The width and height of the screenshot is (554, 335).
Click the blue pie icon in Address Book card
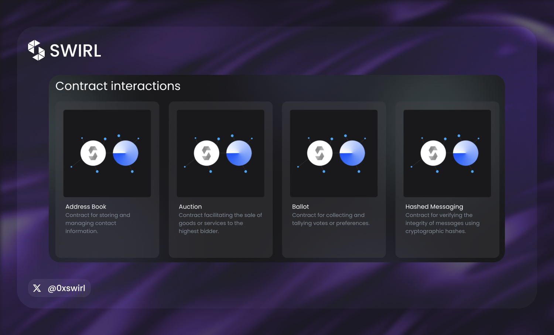click(x=126, y=153)
